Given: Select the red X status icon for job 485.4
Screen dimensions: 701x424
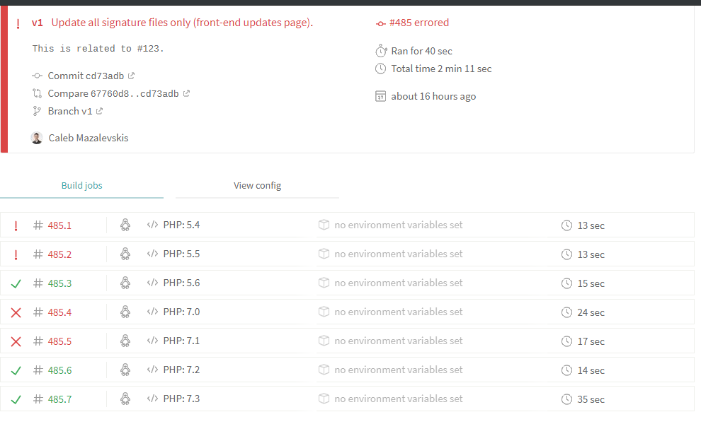Looking at the screenshot, I should coord(16,312).
